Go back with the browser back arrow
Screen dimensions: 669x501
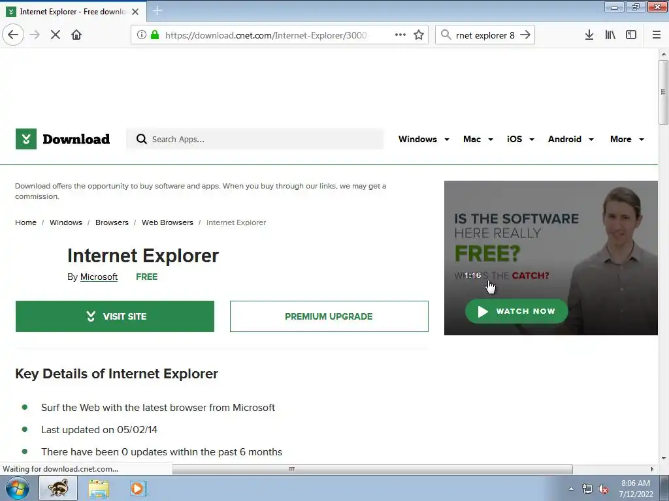[13, 35]
